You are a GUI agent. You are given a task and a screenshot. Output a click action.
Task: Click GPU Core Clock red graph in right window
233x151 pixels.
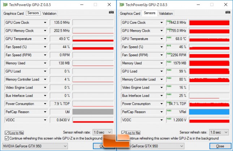(209, 23)
